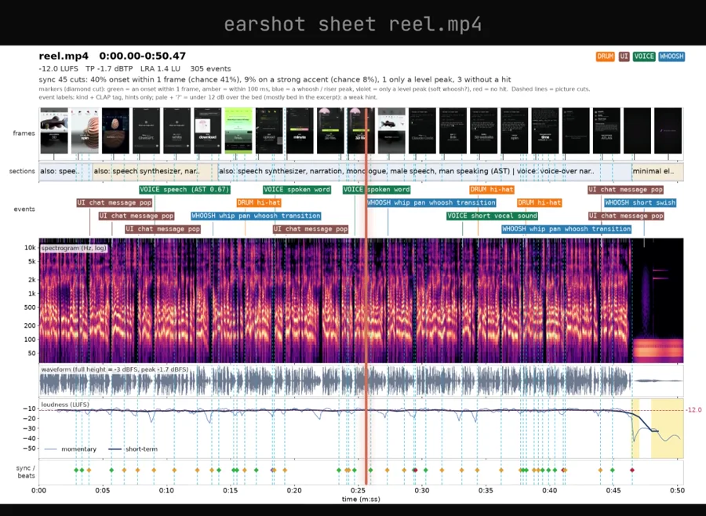Click the final red sync diamond after 0:45
This screenshot has width=706, height=516.
click(x=632, y=470)
